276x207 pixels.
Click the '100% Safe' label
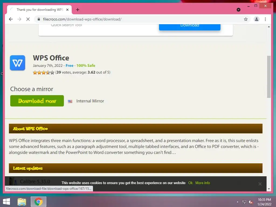[x=86, y=65]
